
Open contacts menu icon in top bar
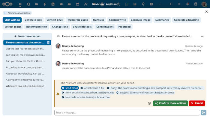(x=196, y=4)
